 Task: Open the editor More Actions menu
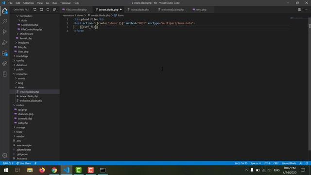point(306,9)
